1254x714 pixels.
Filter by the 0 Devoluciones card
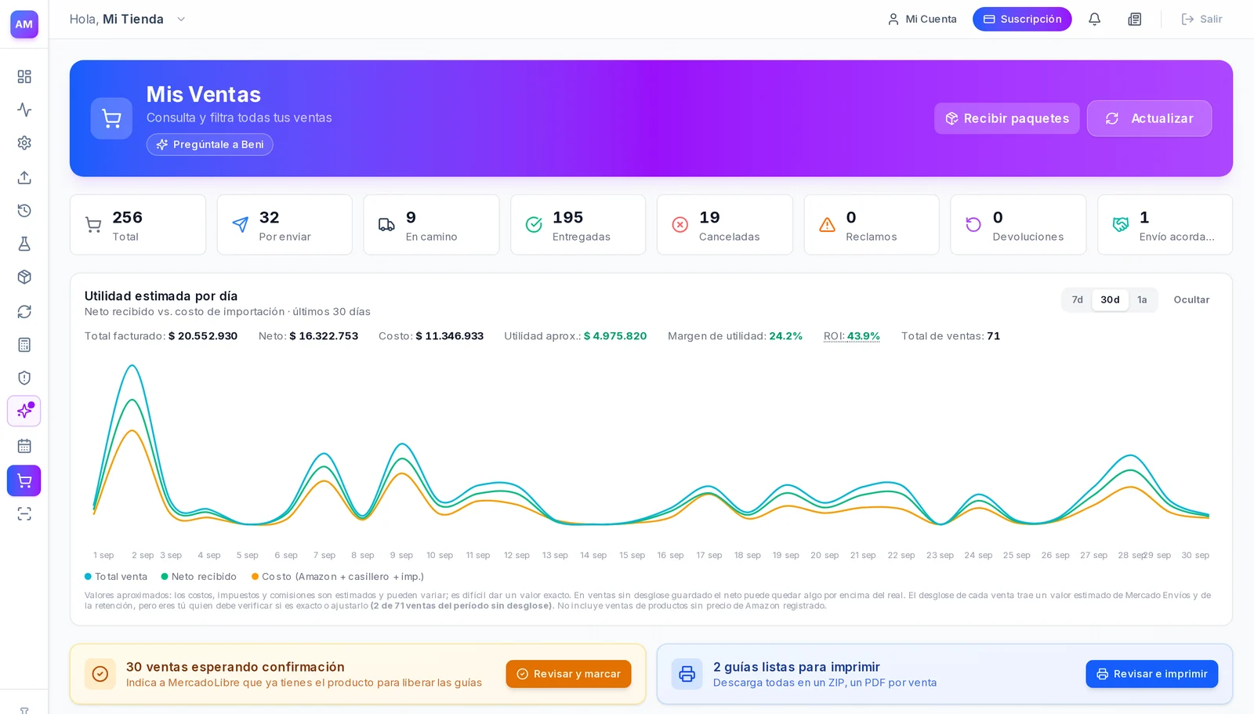point(1018,225)
